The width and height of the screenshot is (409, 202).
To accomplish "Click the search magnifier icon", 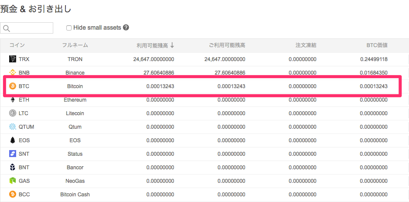I will point(7,28).
